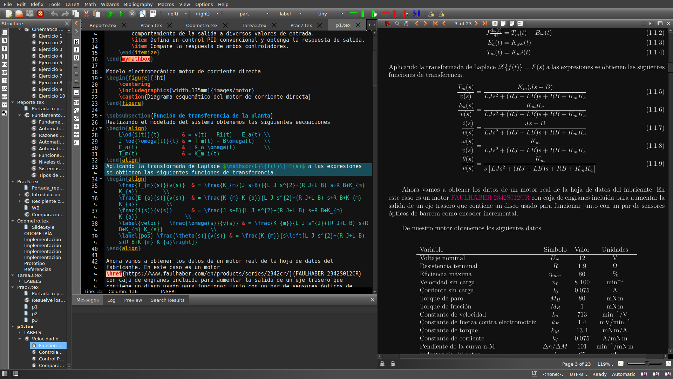Close the Messages panel
This screenshot has width=673, height=379.
pyautogui.click(x=373, y=300)
